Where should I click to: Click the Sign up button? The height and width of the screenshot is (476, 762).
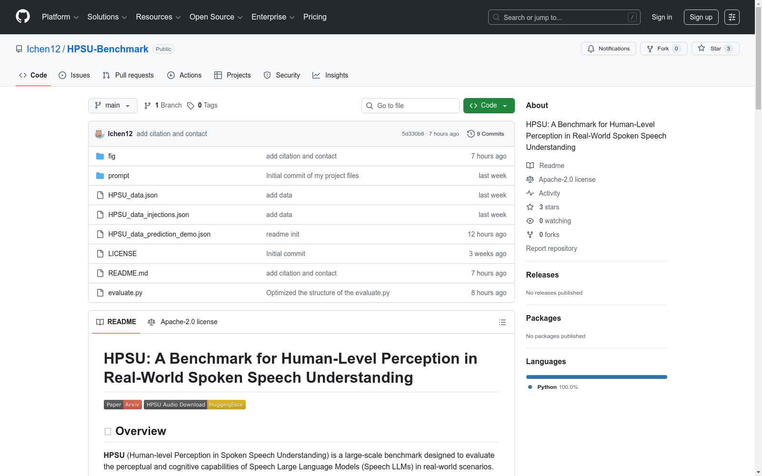point(701,17)
